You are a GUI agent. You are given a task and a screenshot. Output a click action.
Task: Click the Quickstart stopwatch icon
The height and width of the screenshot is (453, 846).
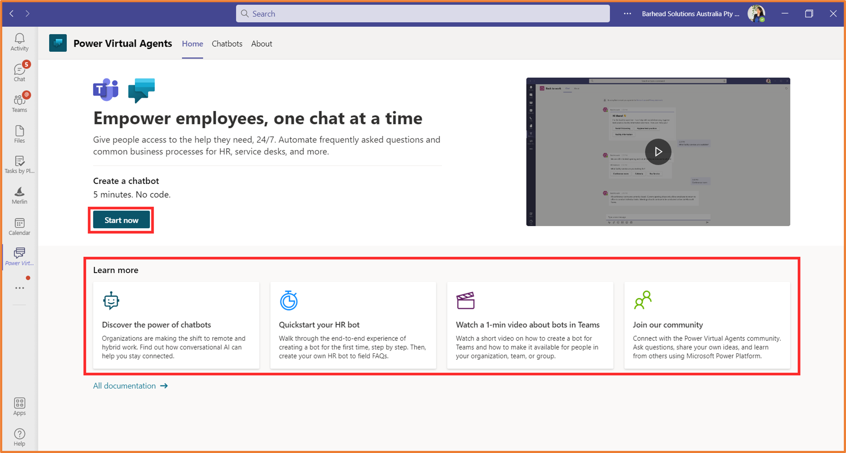289,300
